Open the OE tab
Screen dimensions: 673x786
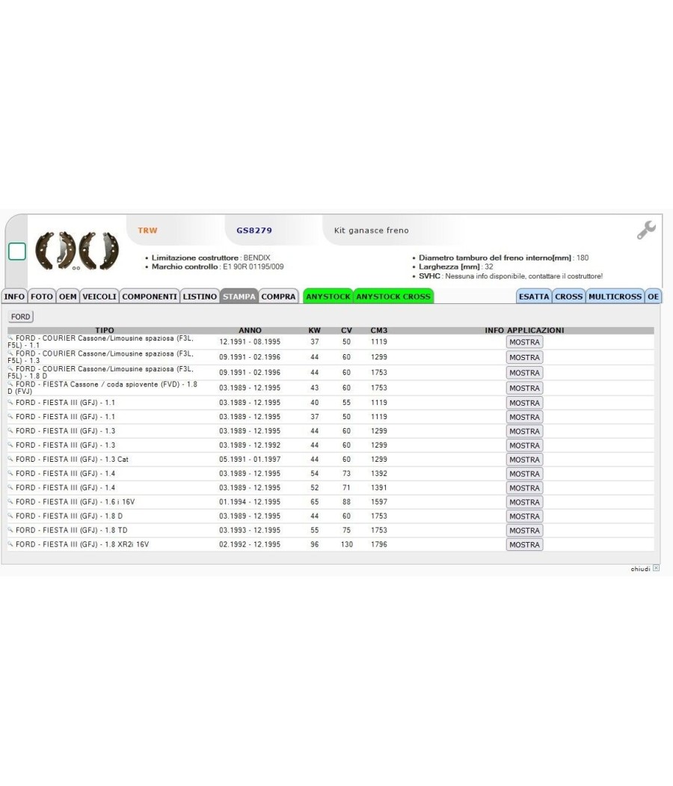coord(653,296)
